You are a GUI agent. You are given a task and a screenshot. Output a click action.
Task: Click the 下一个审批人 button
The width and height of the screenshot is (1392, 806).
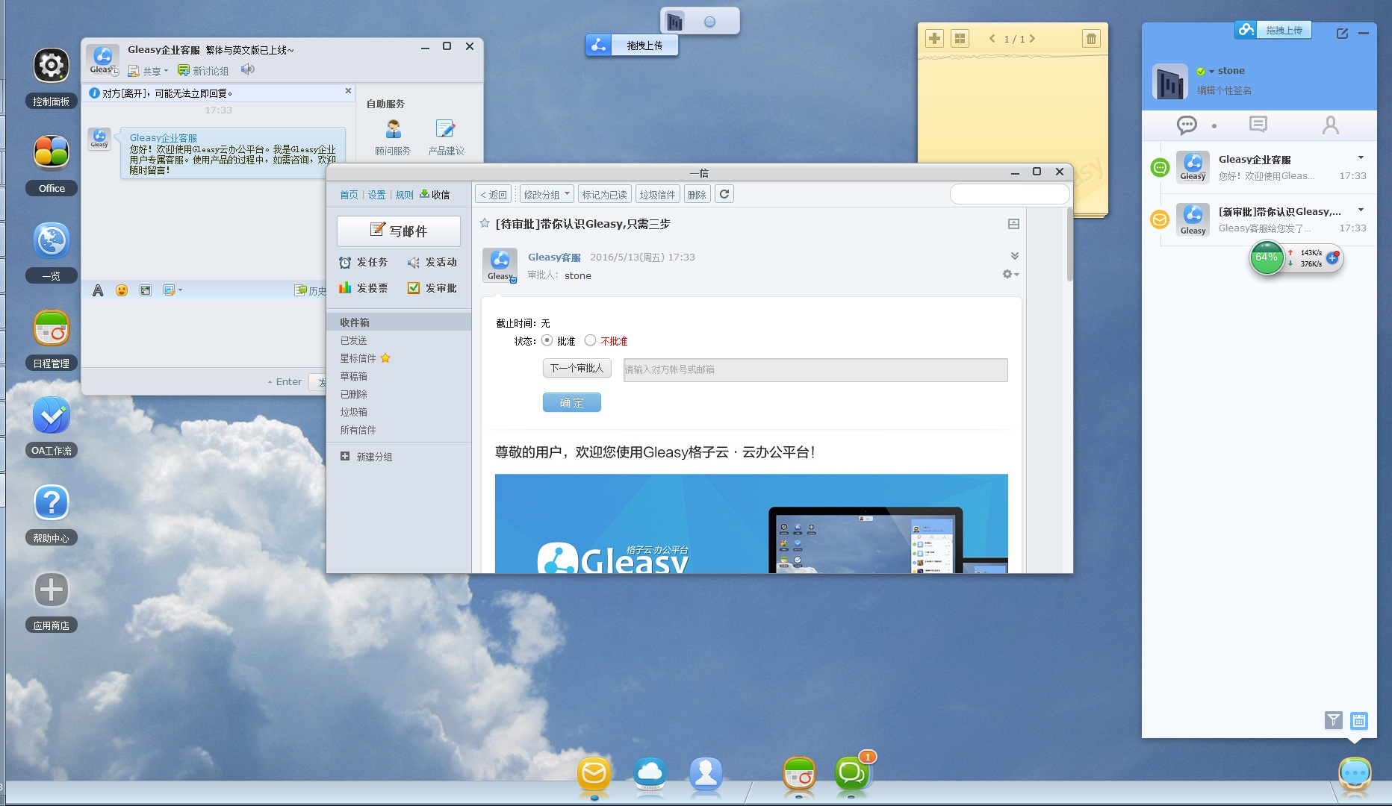[577, 368]
